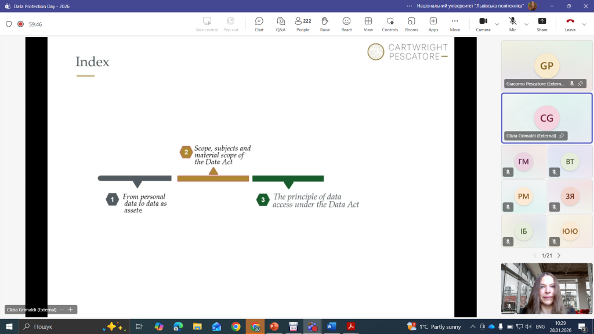Go to next participants page
The image size is (594, 334).
click(x=559, y=256)
